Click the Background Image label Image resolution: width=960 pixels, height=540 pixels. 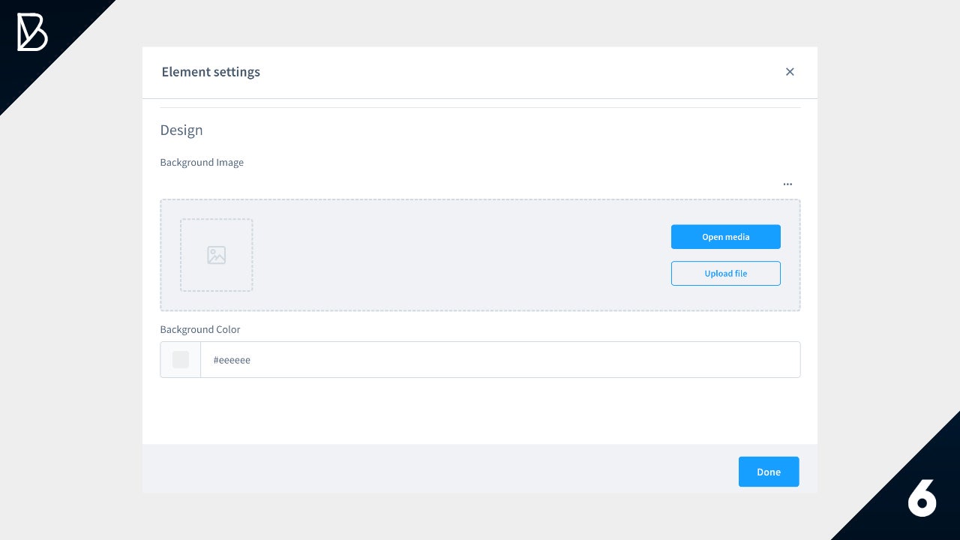(x=202, y=163)
